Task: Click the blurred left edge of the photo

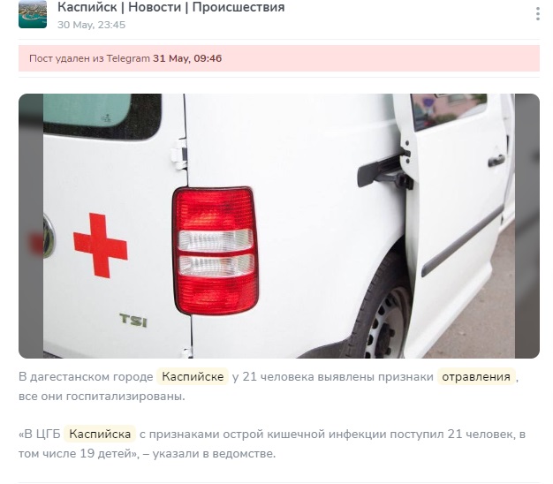Action: [x=31, y=226]
